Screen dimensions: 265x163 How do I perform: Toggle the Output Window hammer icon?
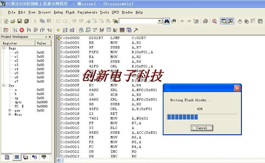click(x=231, y=21)
